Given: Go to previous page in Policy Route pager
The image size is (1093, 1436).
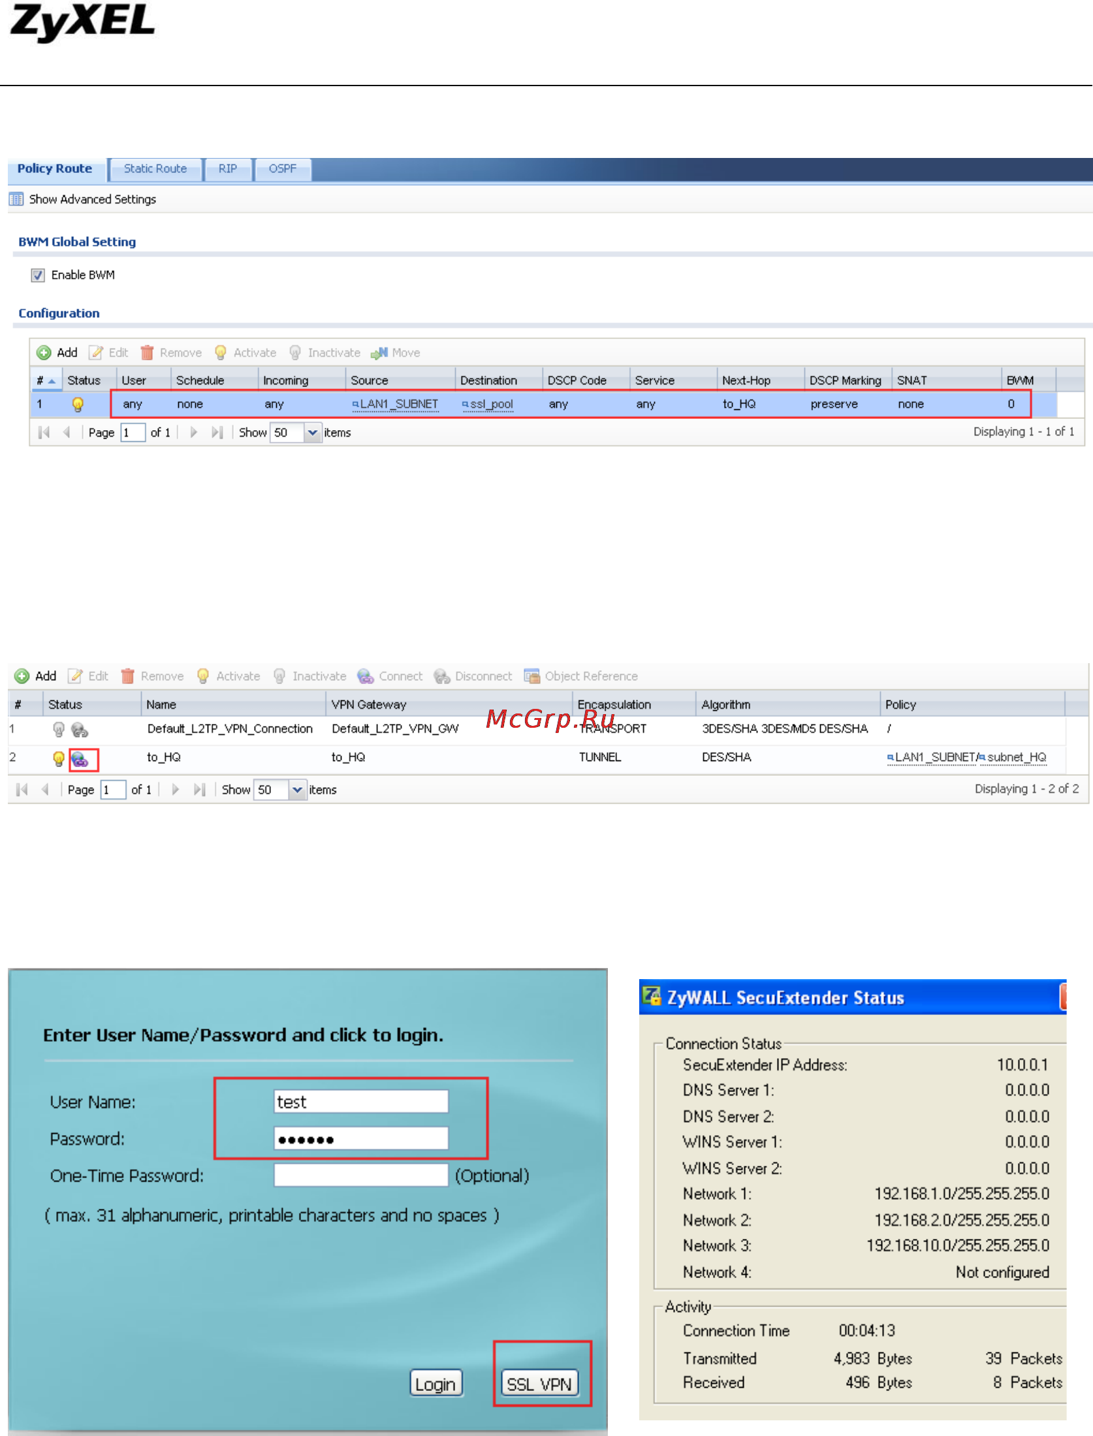Looking at the screenshot, I should click(x=66, y=432).
